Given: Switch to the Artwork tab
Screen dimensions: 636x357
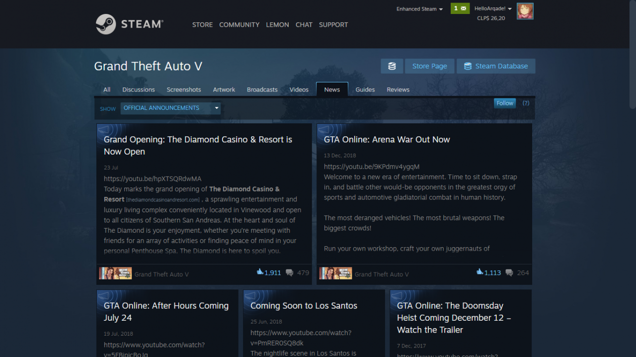Looking at the screenshot, I should coord(224,89).
